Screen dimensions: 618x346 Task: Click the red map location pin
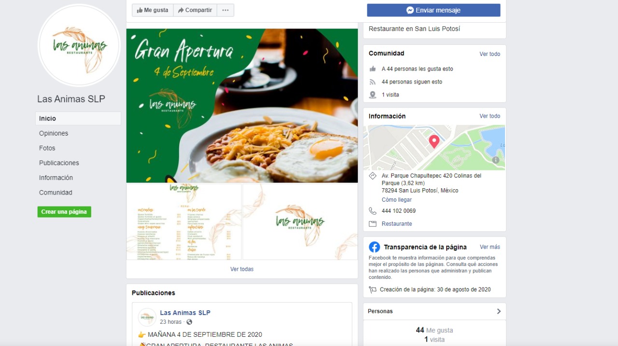pyautogui.click(x=434, y=141)
